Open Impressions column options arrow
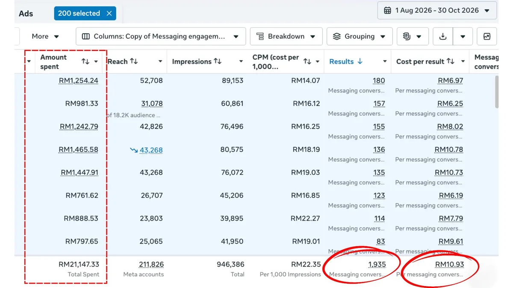This screenshot has height=288, width=513. 241,61
